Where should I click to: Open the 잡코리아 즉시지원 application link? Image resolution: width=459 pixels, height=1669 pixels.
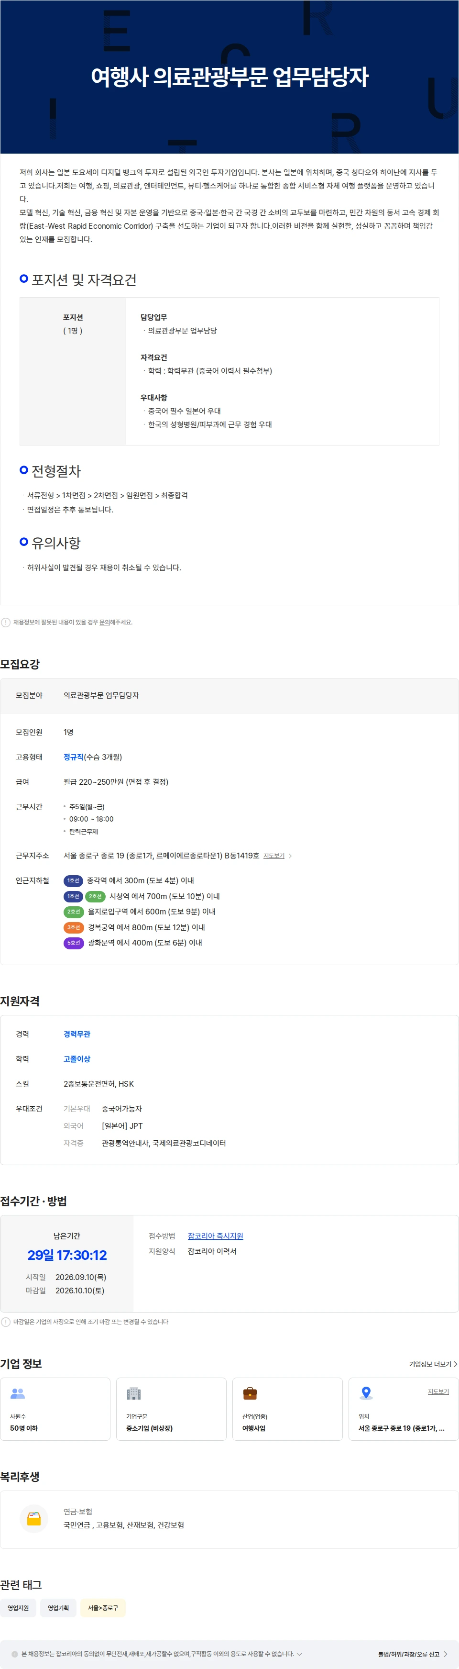pos(216,1236)
